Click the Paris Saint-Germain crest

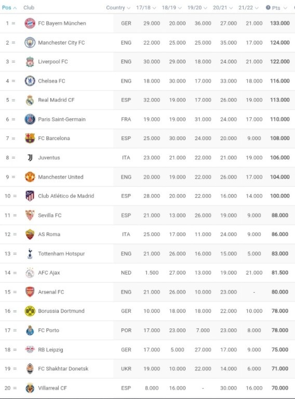[x=30, y=119]
